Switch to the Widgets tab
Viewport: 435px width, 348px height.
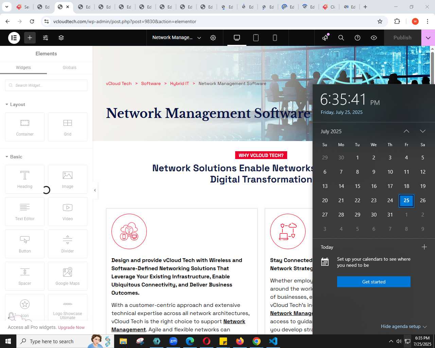pyautogui.click(x=23, y=68)
